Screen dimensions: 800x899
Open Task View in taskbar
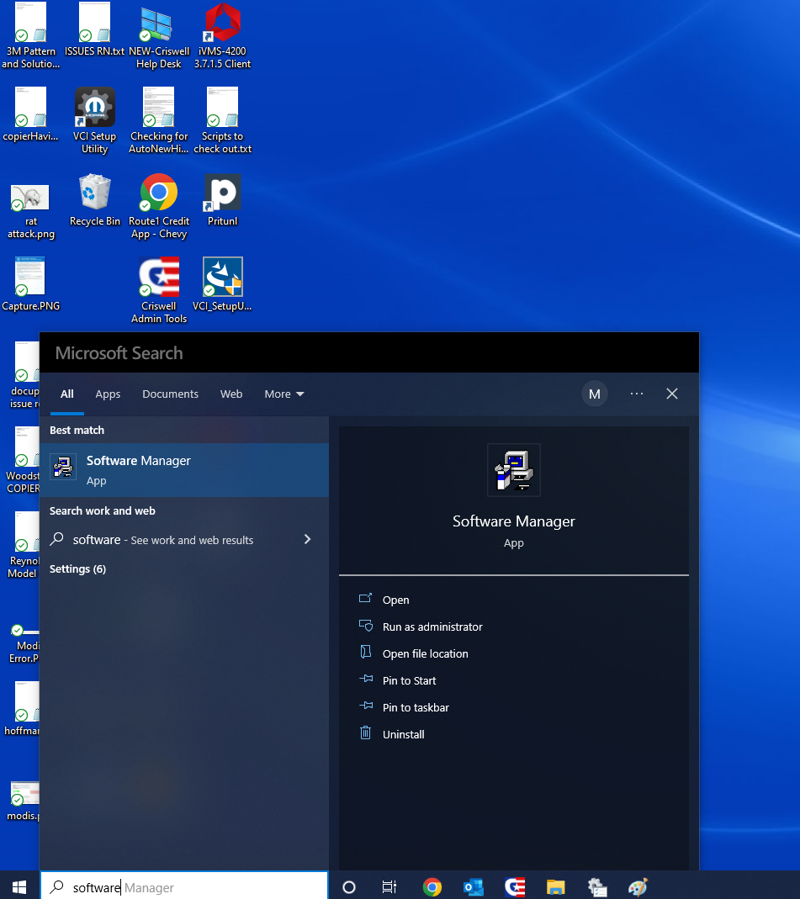389,887
